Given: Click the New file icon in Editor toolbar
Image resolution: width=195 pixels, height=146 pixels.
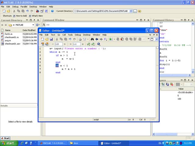Looking at the screenshot, I should click(42, 39).
